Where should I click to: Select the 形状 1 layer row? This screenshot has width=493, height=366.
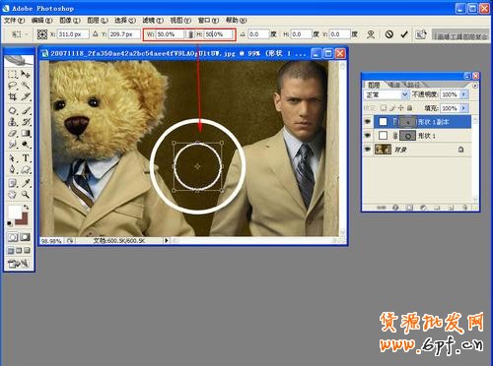[422, 136]
